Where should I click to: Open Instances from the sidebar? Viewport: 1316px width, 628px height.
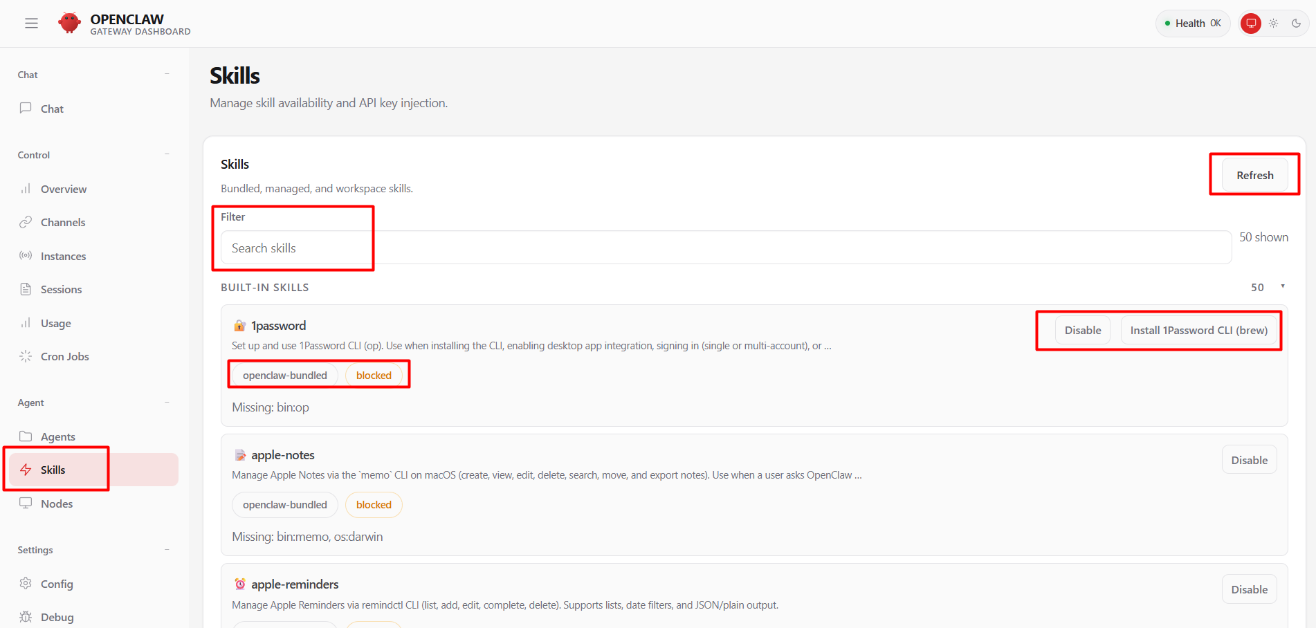93,256
